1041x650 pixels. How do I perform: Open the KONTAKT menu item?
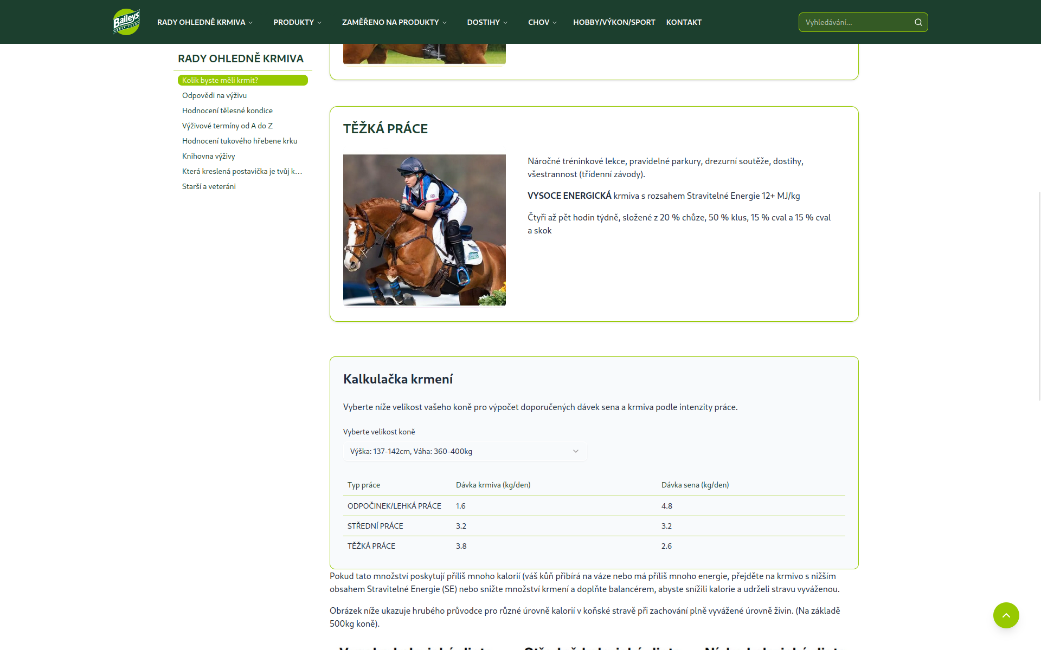click(x=684, y=22)
